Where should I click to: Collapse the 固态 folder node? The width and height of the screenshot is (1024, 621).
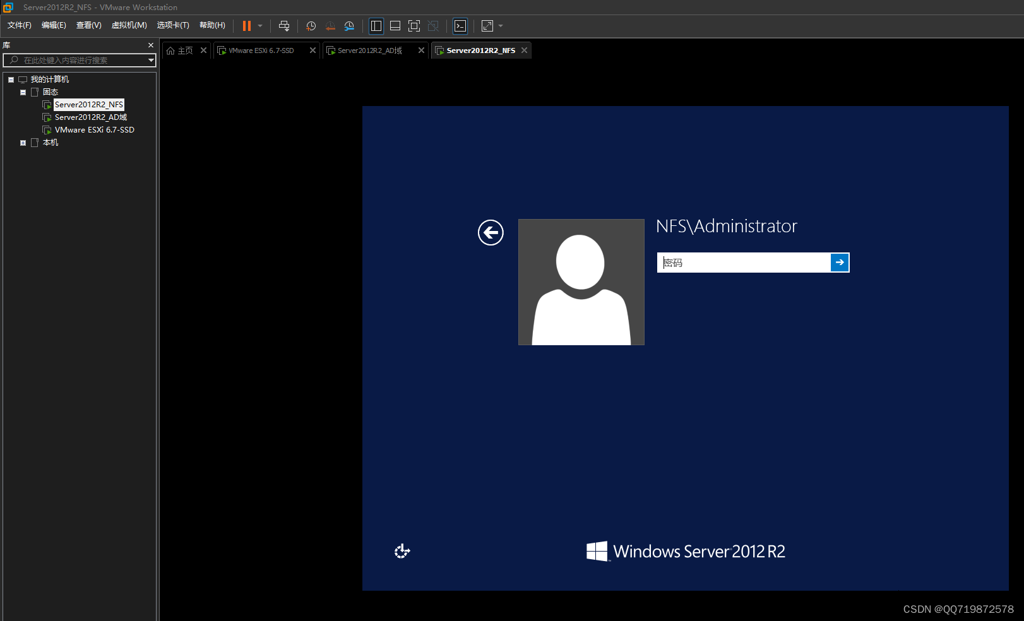coord(23,92)
